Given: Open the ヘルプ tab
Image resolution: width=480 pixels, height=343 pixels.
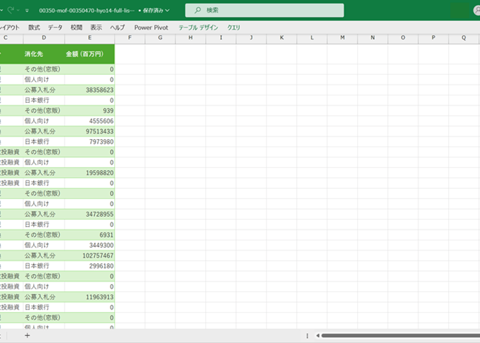Looking at the screenshot, I should 117,28.
